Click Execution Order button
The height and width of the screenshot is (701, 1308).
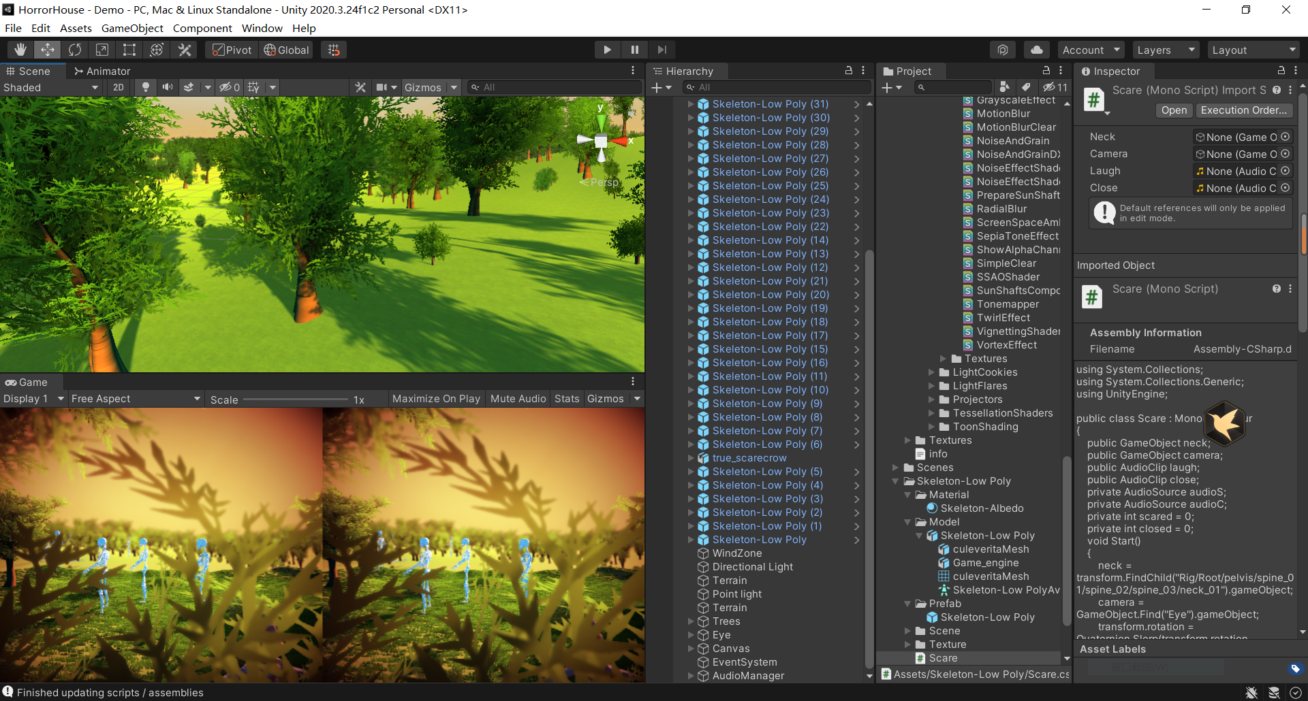[x=1243, y=110]
